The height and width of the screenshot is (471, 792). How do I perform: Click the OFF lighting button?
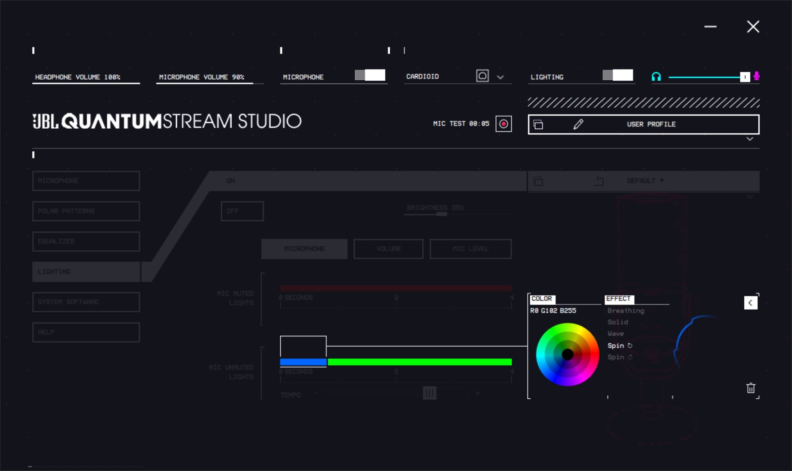point(242,211)
